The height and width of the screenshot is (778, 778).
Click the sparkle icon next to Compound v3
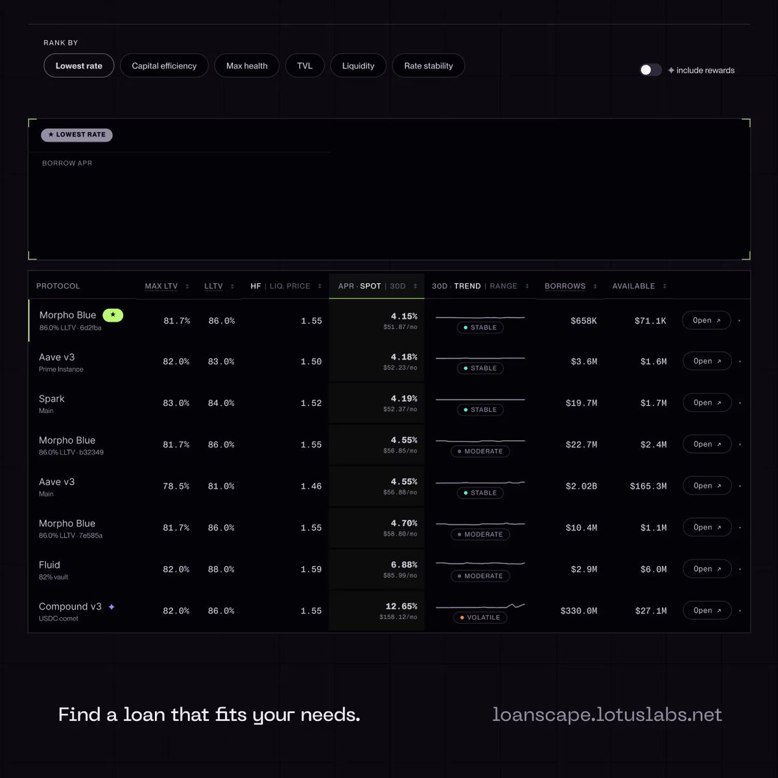112,607
